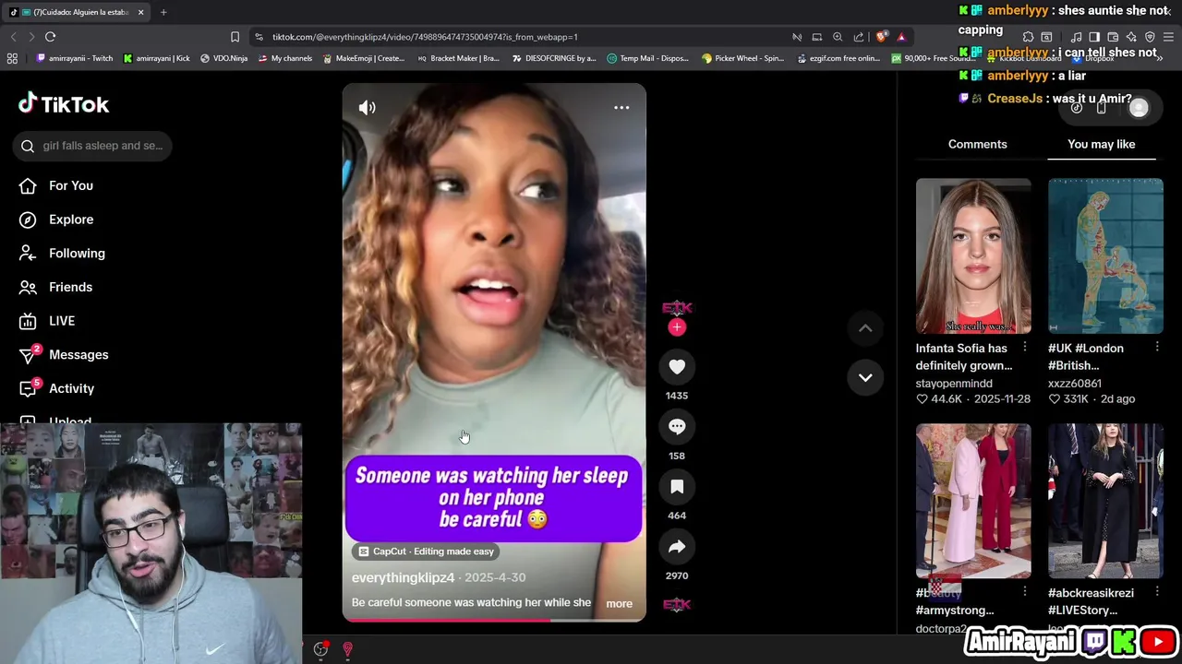This screenshot has width=1182, height=664.
Task: Share the video with arrow icon
Action: (677, 547)
